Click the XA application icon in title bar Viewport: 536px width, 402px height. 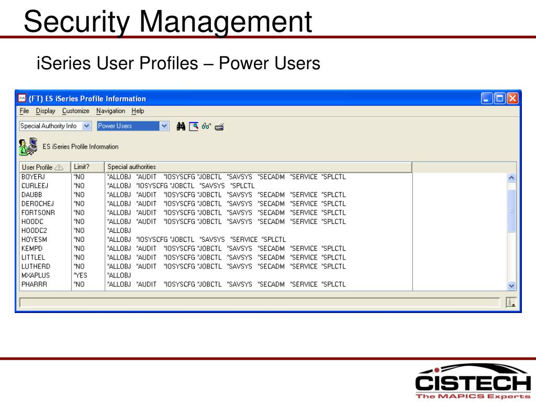point(22,98)
